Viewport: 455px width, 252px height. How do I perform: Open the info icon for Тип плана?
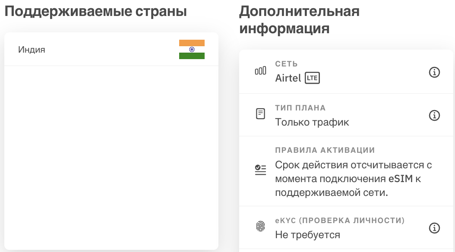click(x=434, y=115)
